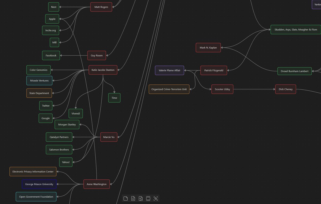The height and width of the screenshot is (204, 321).
Task: Click the add media file icon
Action: 141,198
